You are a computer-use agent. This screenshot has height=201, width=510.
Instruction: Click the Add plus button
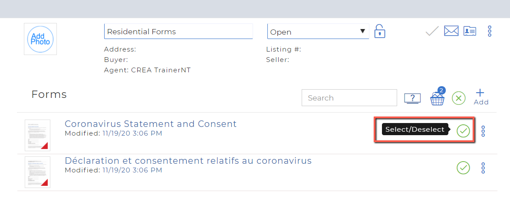pos(481,97)
